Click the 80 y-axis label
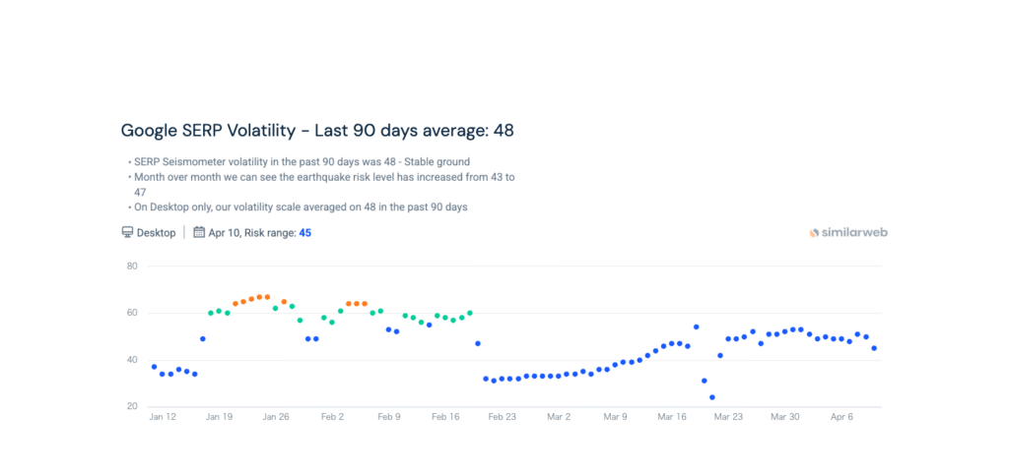The width and height of the screenshot is (1009, 473). (x=131, y=266)
